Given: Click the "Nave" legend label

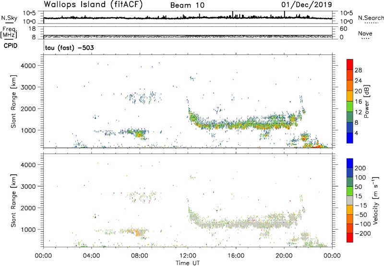Looking at the screenshot, I should point(365,33).
